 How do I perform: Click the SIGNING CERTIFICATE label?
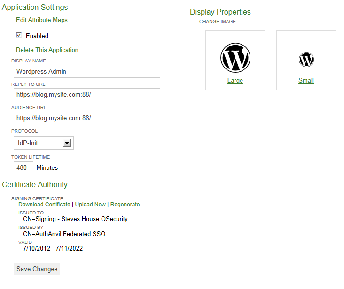37,198
